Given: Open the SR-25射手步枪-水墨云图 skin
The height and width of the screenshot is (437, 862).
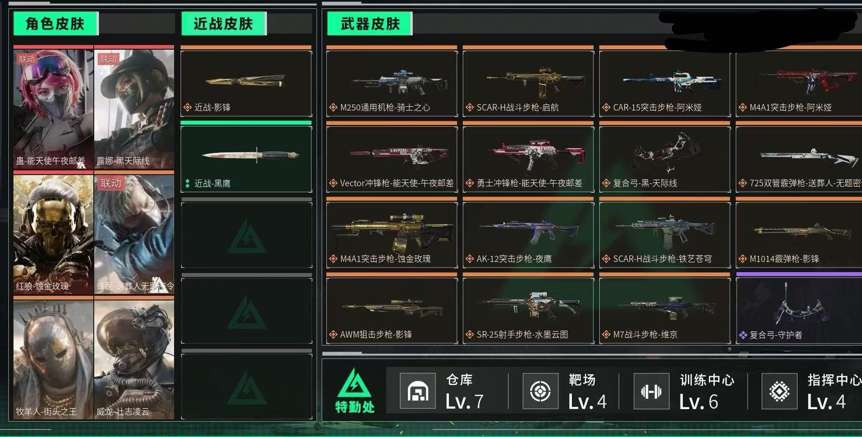Looking at the screenshot, I should 528,310.
